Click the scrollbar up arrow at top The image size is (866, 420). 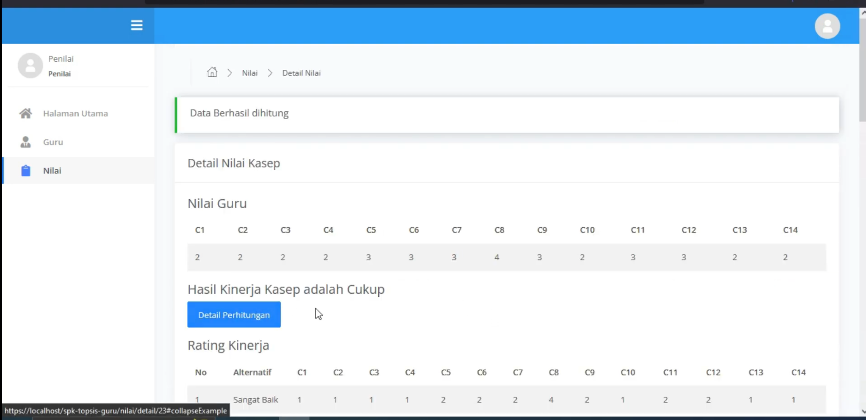tap(863, 13)
